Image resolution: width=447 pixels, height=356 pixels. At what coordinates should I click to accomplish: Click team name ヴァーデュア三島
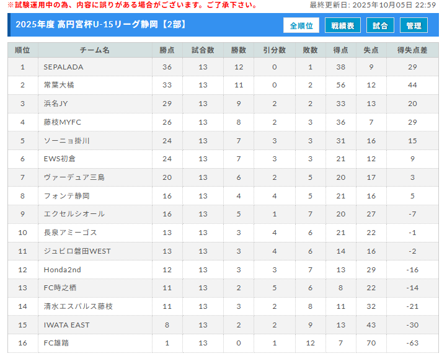[x=74, y=177]
